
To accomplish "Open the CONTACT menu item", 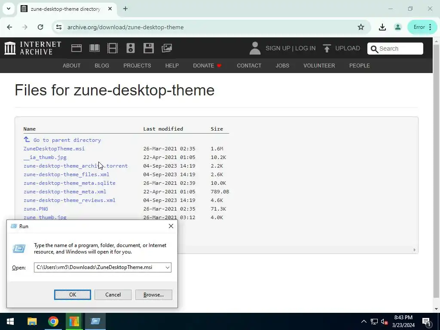I will click(249, 66).
